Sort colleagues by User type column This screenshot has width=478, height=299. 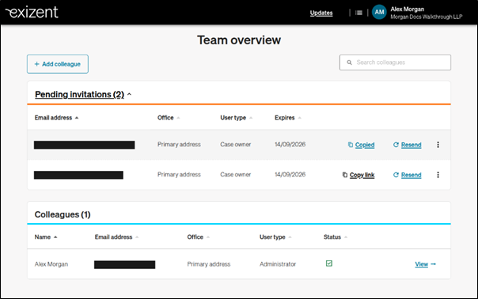point(275,237)
